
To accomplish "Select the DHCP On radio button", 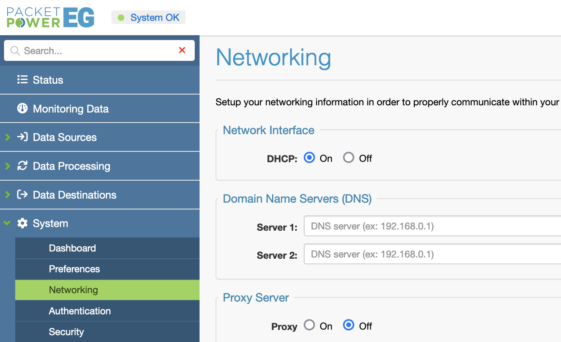I will 309,158.
